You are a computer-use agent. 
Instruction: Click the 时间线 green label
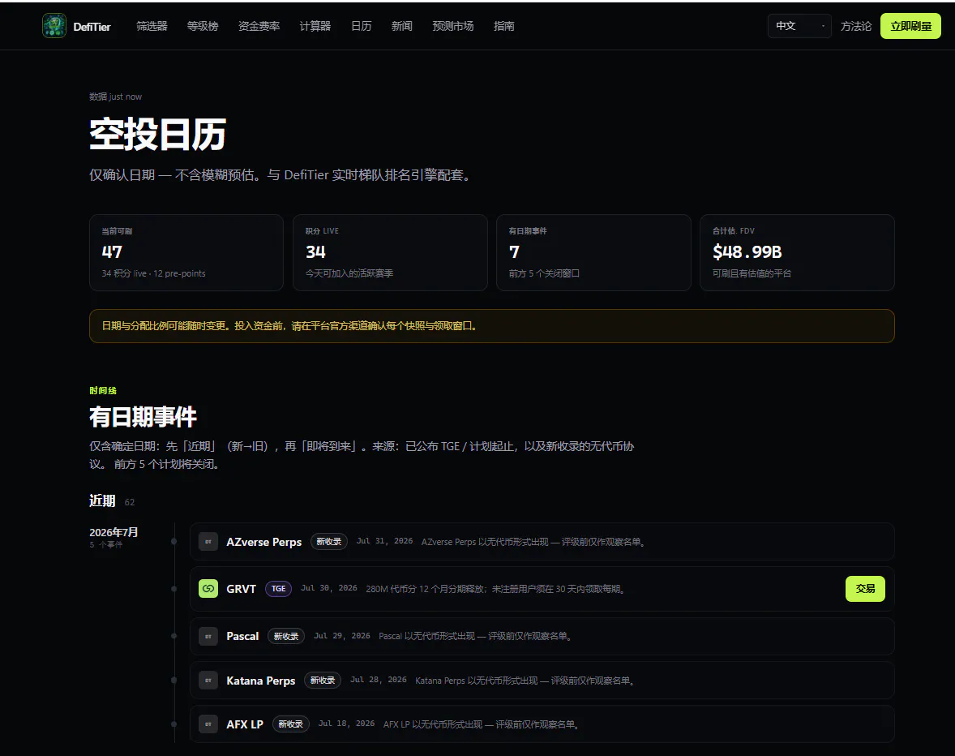pyautogui.click(x=103, y=390)
